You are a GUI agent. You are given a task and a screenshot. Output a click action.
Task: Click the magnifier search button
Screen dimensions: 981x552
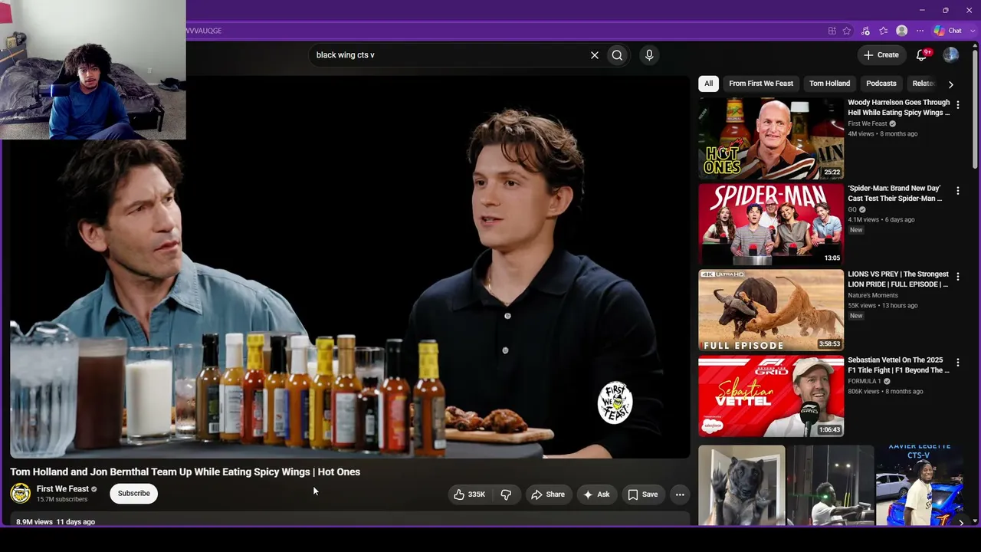click(617, 55)
